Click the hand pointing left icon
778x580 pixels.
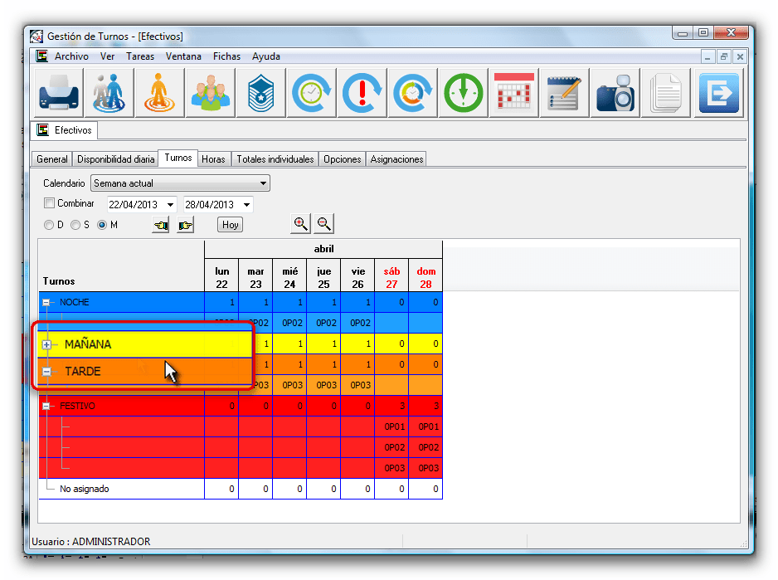(161, 225)
